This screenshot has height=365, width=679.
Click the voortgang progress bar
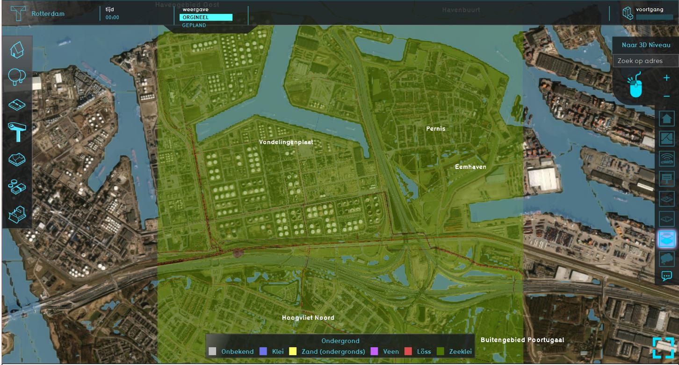pyautogui.click(x=654, y=17)
